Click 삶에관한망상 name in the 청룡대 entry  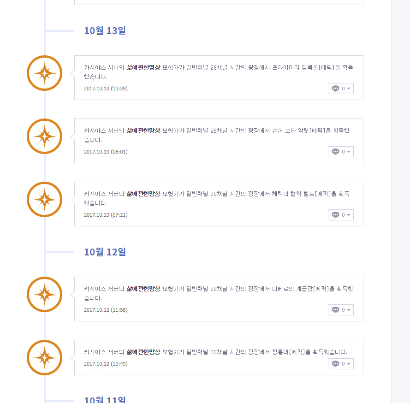pos(143,352)
